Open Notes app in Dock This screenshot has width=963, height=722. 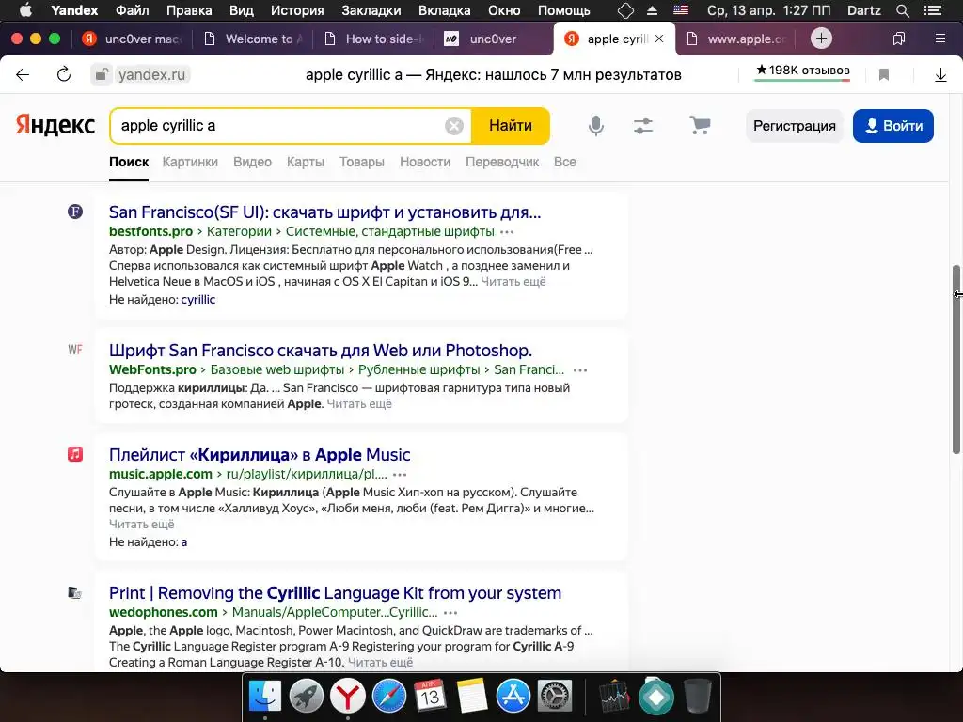click(x=472, y=697)
